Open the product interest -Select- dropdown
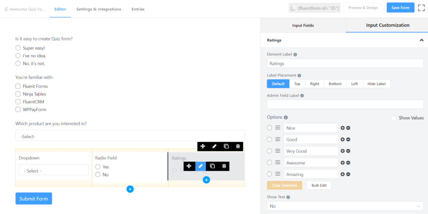Image resolution: width=428 pixels, height=214 pixels. coord(130,136)
